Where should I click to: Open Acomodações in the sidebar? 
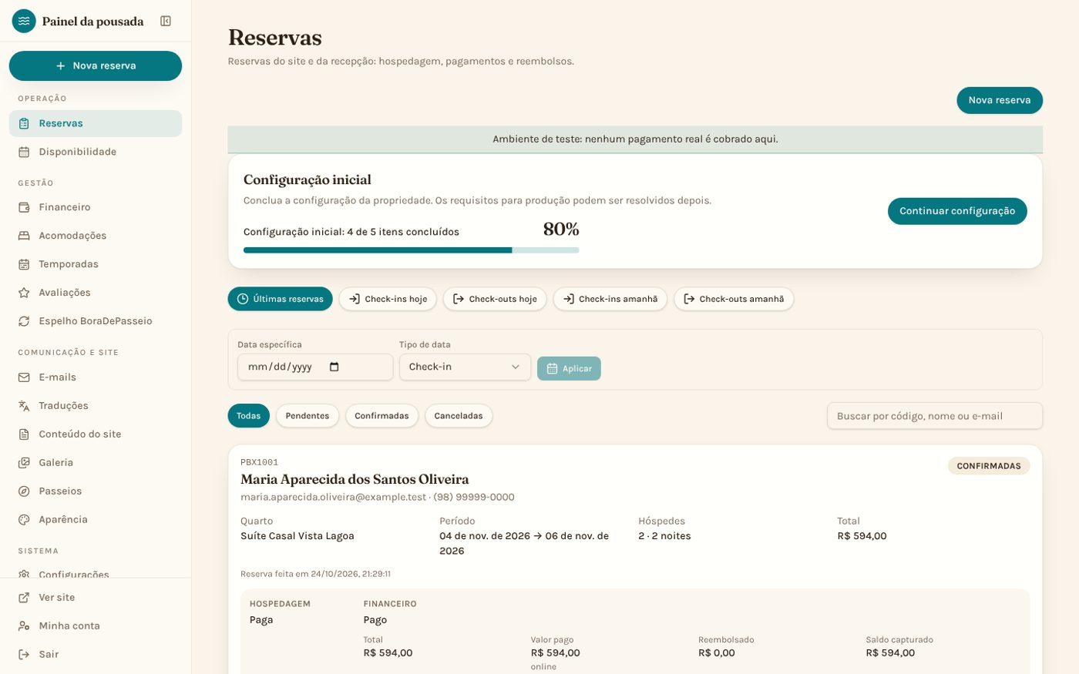point(96,236)
